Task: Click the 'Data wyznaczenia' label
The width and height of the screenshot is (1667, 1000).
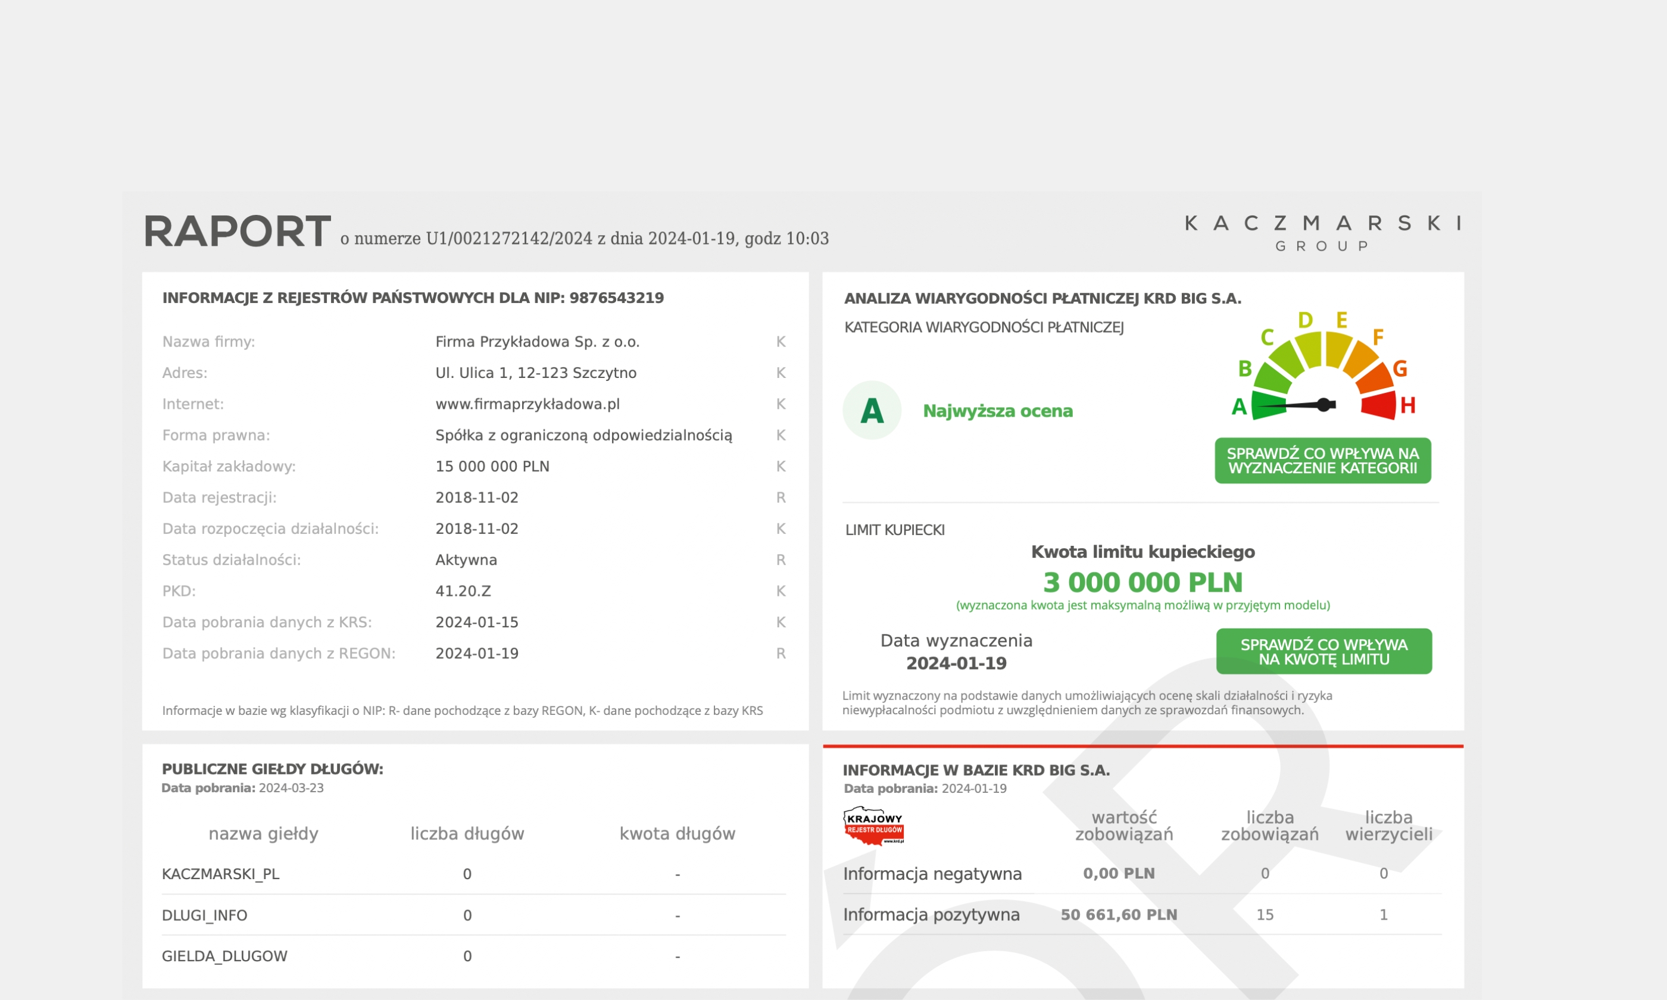Action: coord(957,641)
